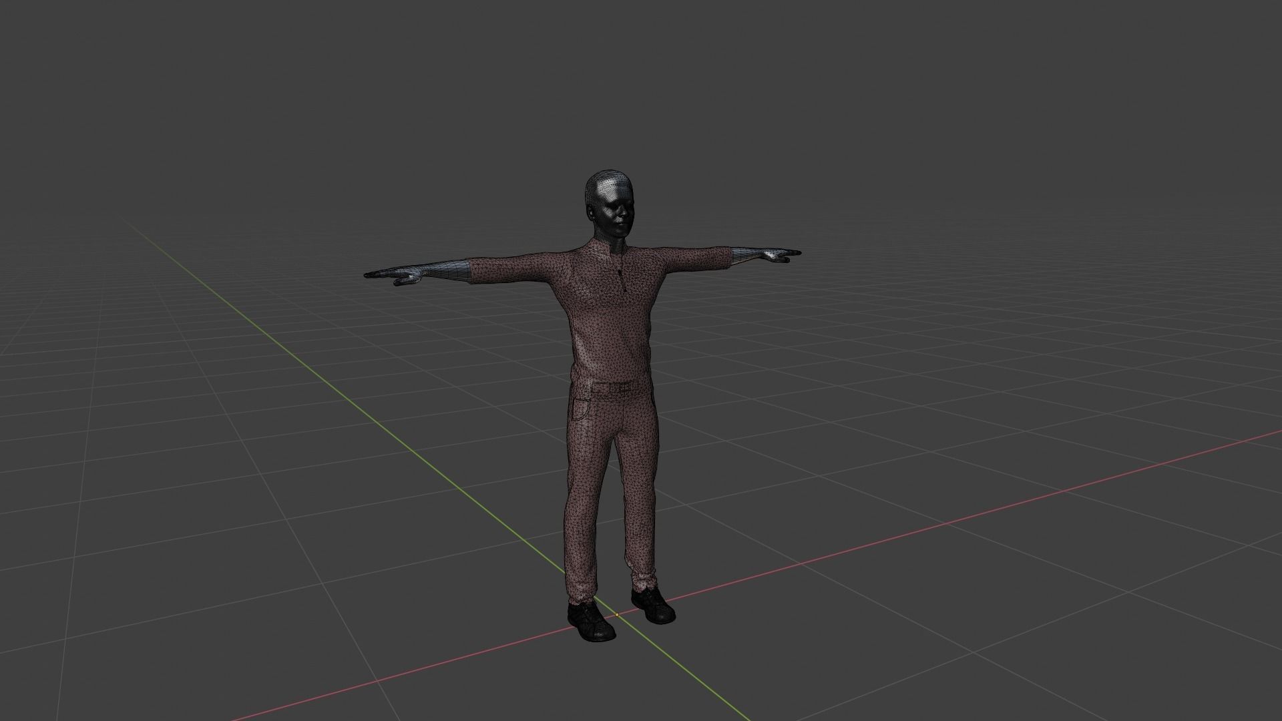Click the belt at the character's waist
Image resolution: width=1282 pixels, height=721 pixels.
click(x=613, y=387)
